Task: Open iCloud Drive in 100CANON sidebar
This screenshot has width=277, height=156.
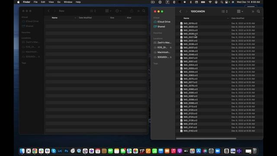Action: [162, 22]
